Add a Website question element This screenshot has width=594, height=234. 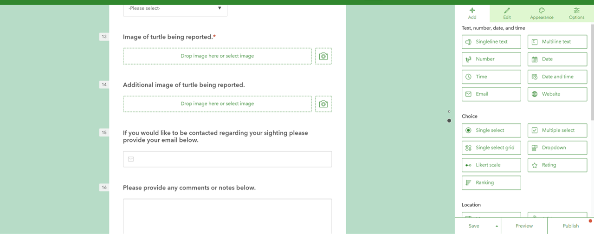click(557, 94)
